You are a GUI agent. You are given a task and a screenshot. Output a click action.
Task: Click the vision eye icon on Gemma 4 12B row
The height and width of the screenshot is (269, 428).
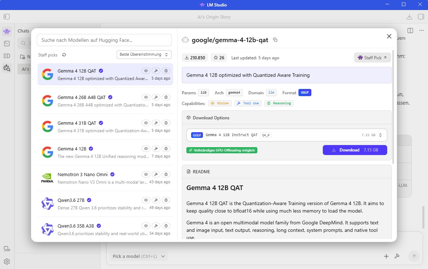tap(146, 149)
